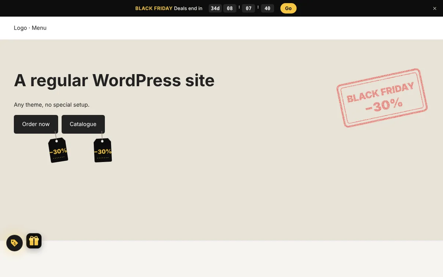Image resolution: width=443 pixels, height=277 pixels.
Task: Select the 08 countdown hours box
Action: [x=230, y=8]
